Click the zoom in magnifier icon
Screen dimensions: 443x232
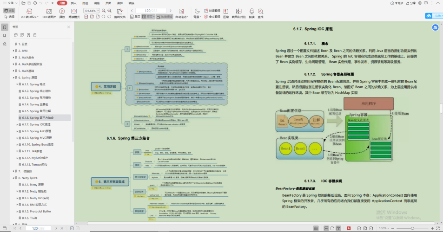point(110,11)
